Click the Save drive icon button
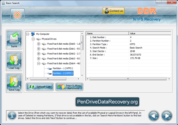The width and height of the screenshot is (178, 125). point(14,40)
